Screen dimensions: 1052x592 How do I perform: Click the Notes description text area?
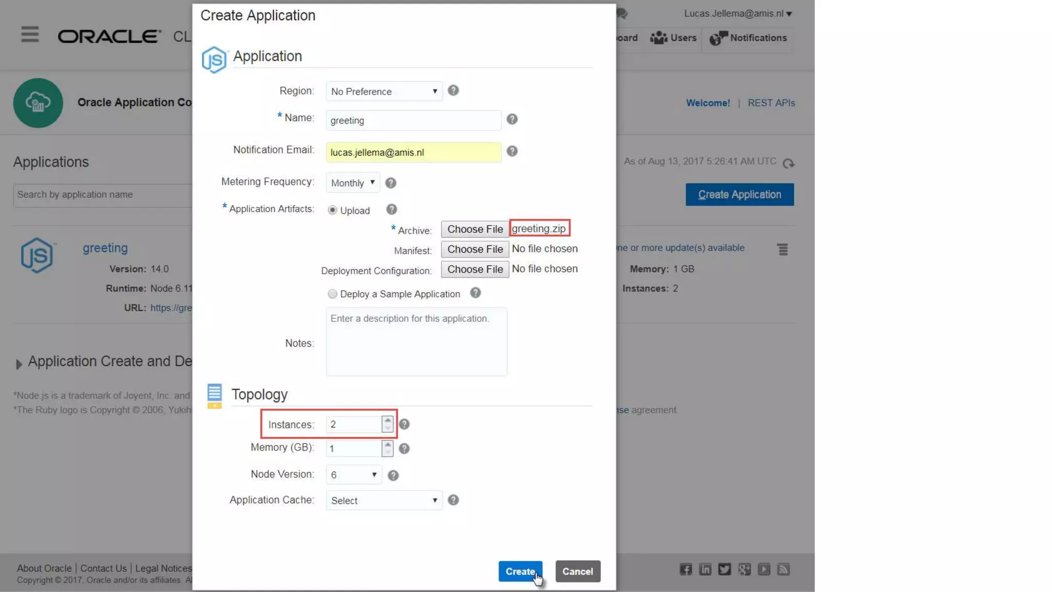coord(416,342)
